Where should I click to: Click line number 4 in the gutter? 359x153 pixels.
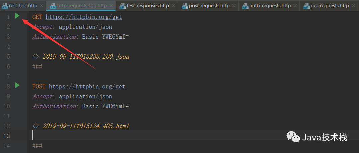[x=8, y=47]
